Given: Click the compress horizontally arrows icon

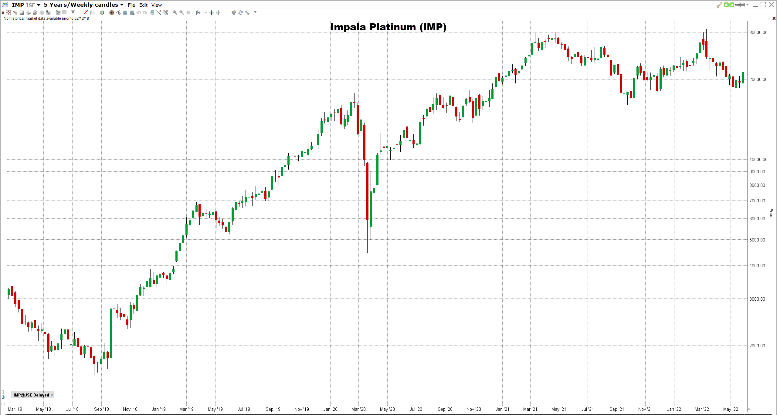Looking at the screenshot, I should [x=218, y=13].
